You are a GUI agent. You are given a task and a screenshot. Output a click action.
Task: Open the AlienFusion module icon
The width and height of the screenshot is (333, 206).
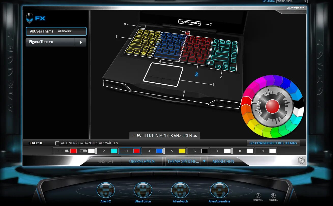(143, 190)
